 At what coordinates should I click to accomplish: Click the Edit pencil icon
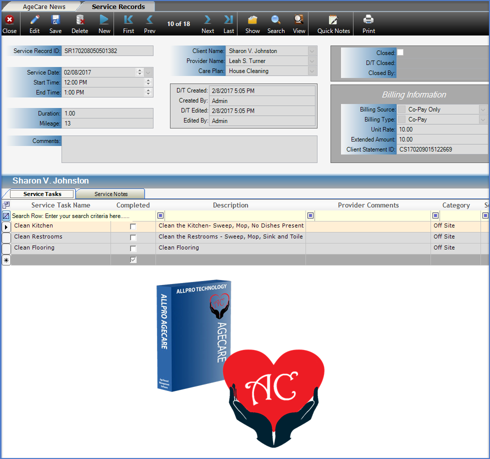[34, 20]
